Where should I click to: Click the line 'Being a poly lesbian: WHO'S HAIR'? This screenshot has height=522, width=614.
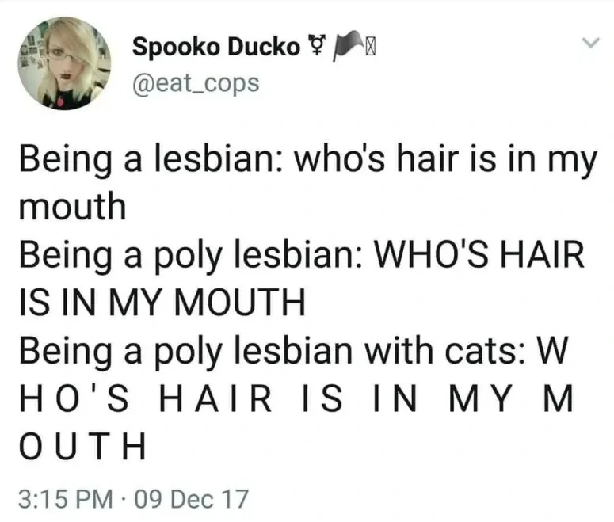point(302,255)
